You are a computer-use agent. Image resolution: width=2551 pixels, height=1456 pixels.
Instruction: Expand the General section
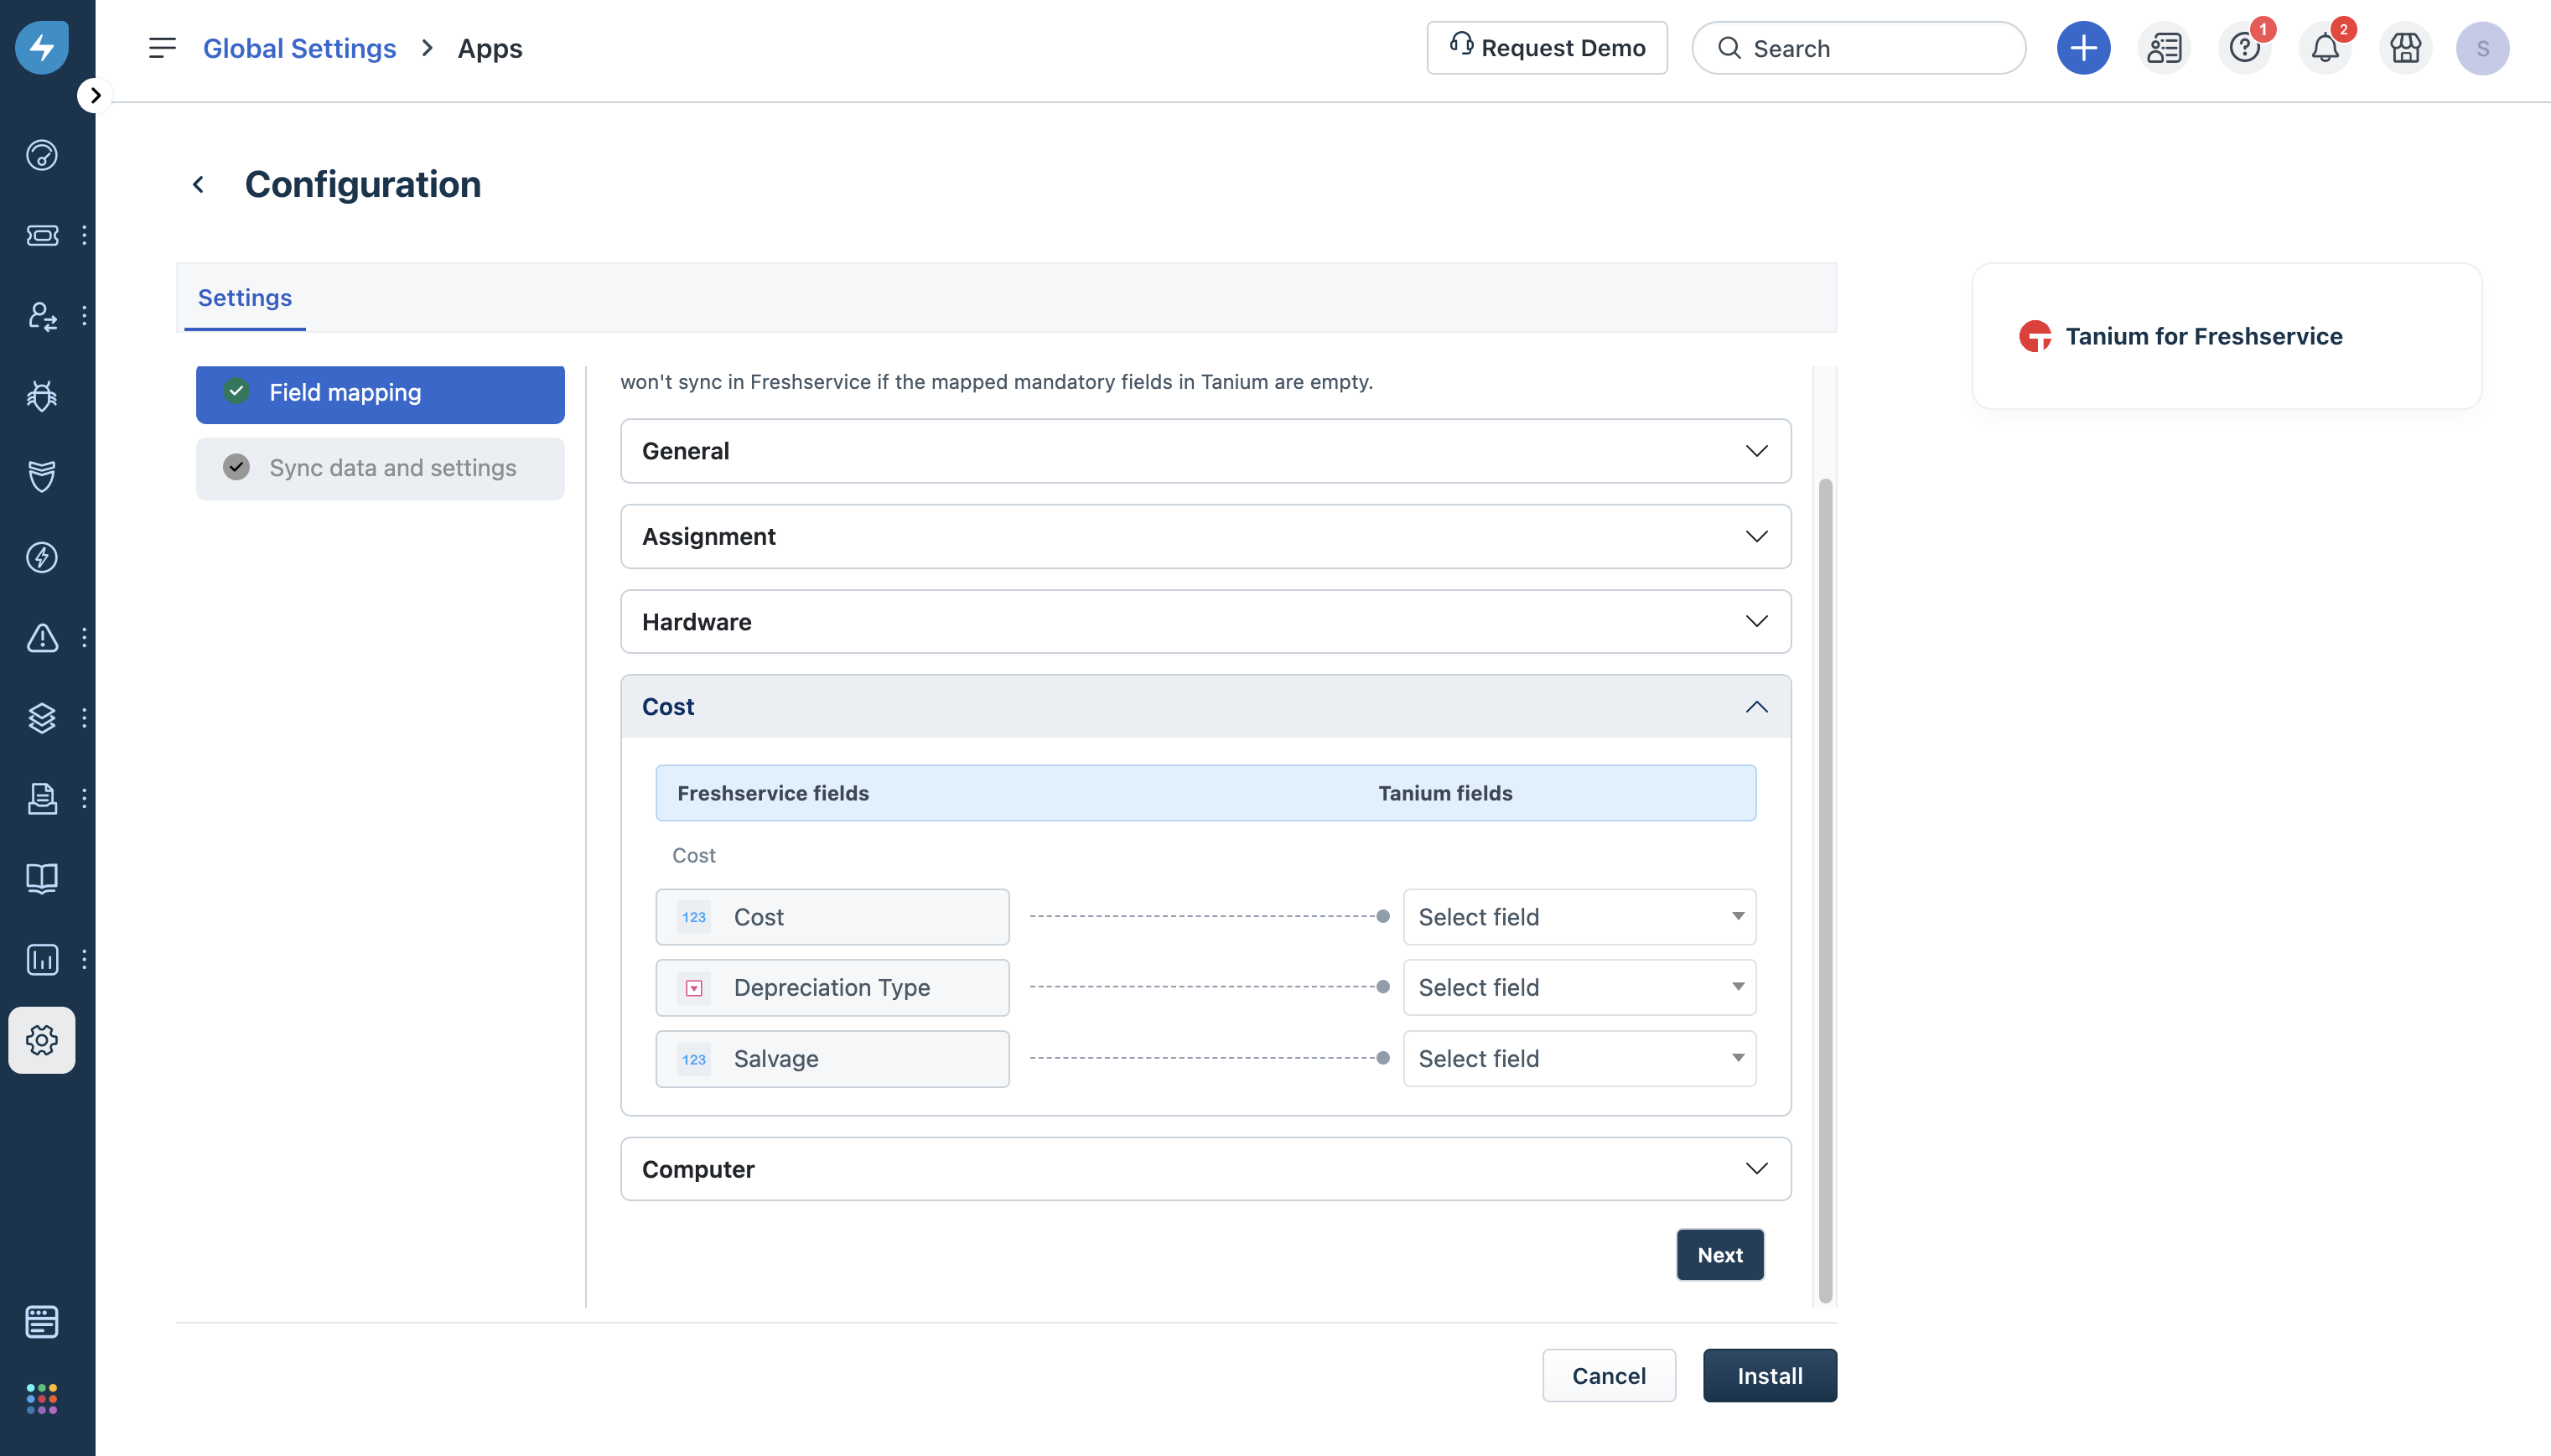click(1205, 451)
